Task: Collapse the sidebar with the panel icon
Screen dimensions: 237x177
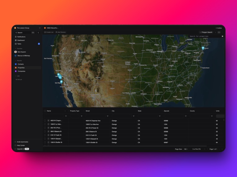Action: [40, 28]
